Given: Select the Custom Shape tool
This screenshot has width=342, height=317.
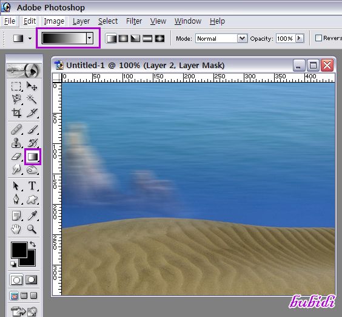Looking at the screenshot, I should (x=32, y=199).
